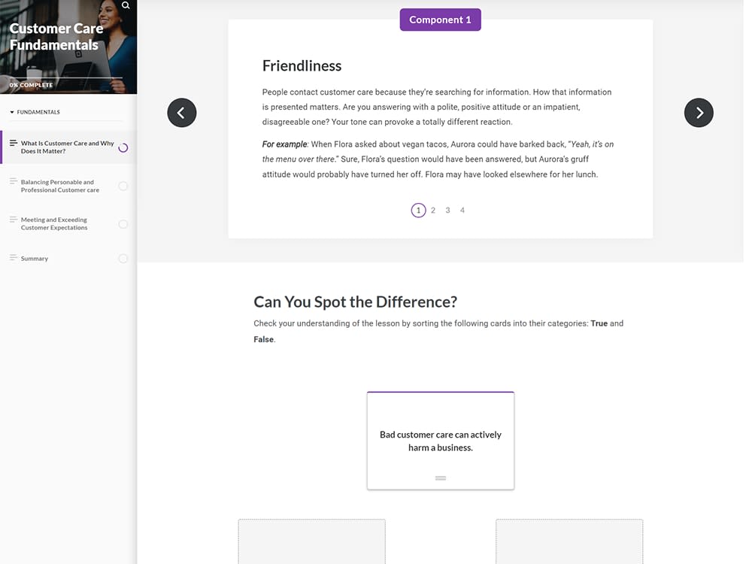752x564 pixels.
Task: Click the completion circle for Meeting and Exceeding lesson
Action: tap(123, 223)
